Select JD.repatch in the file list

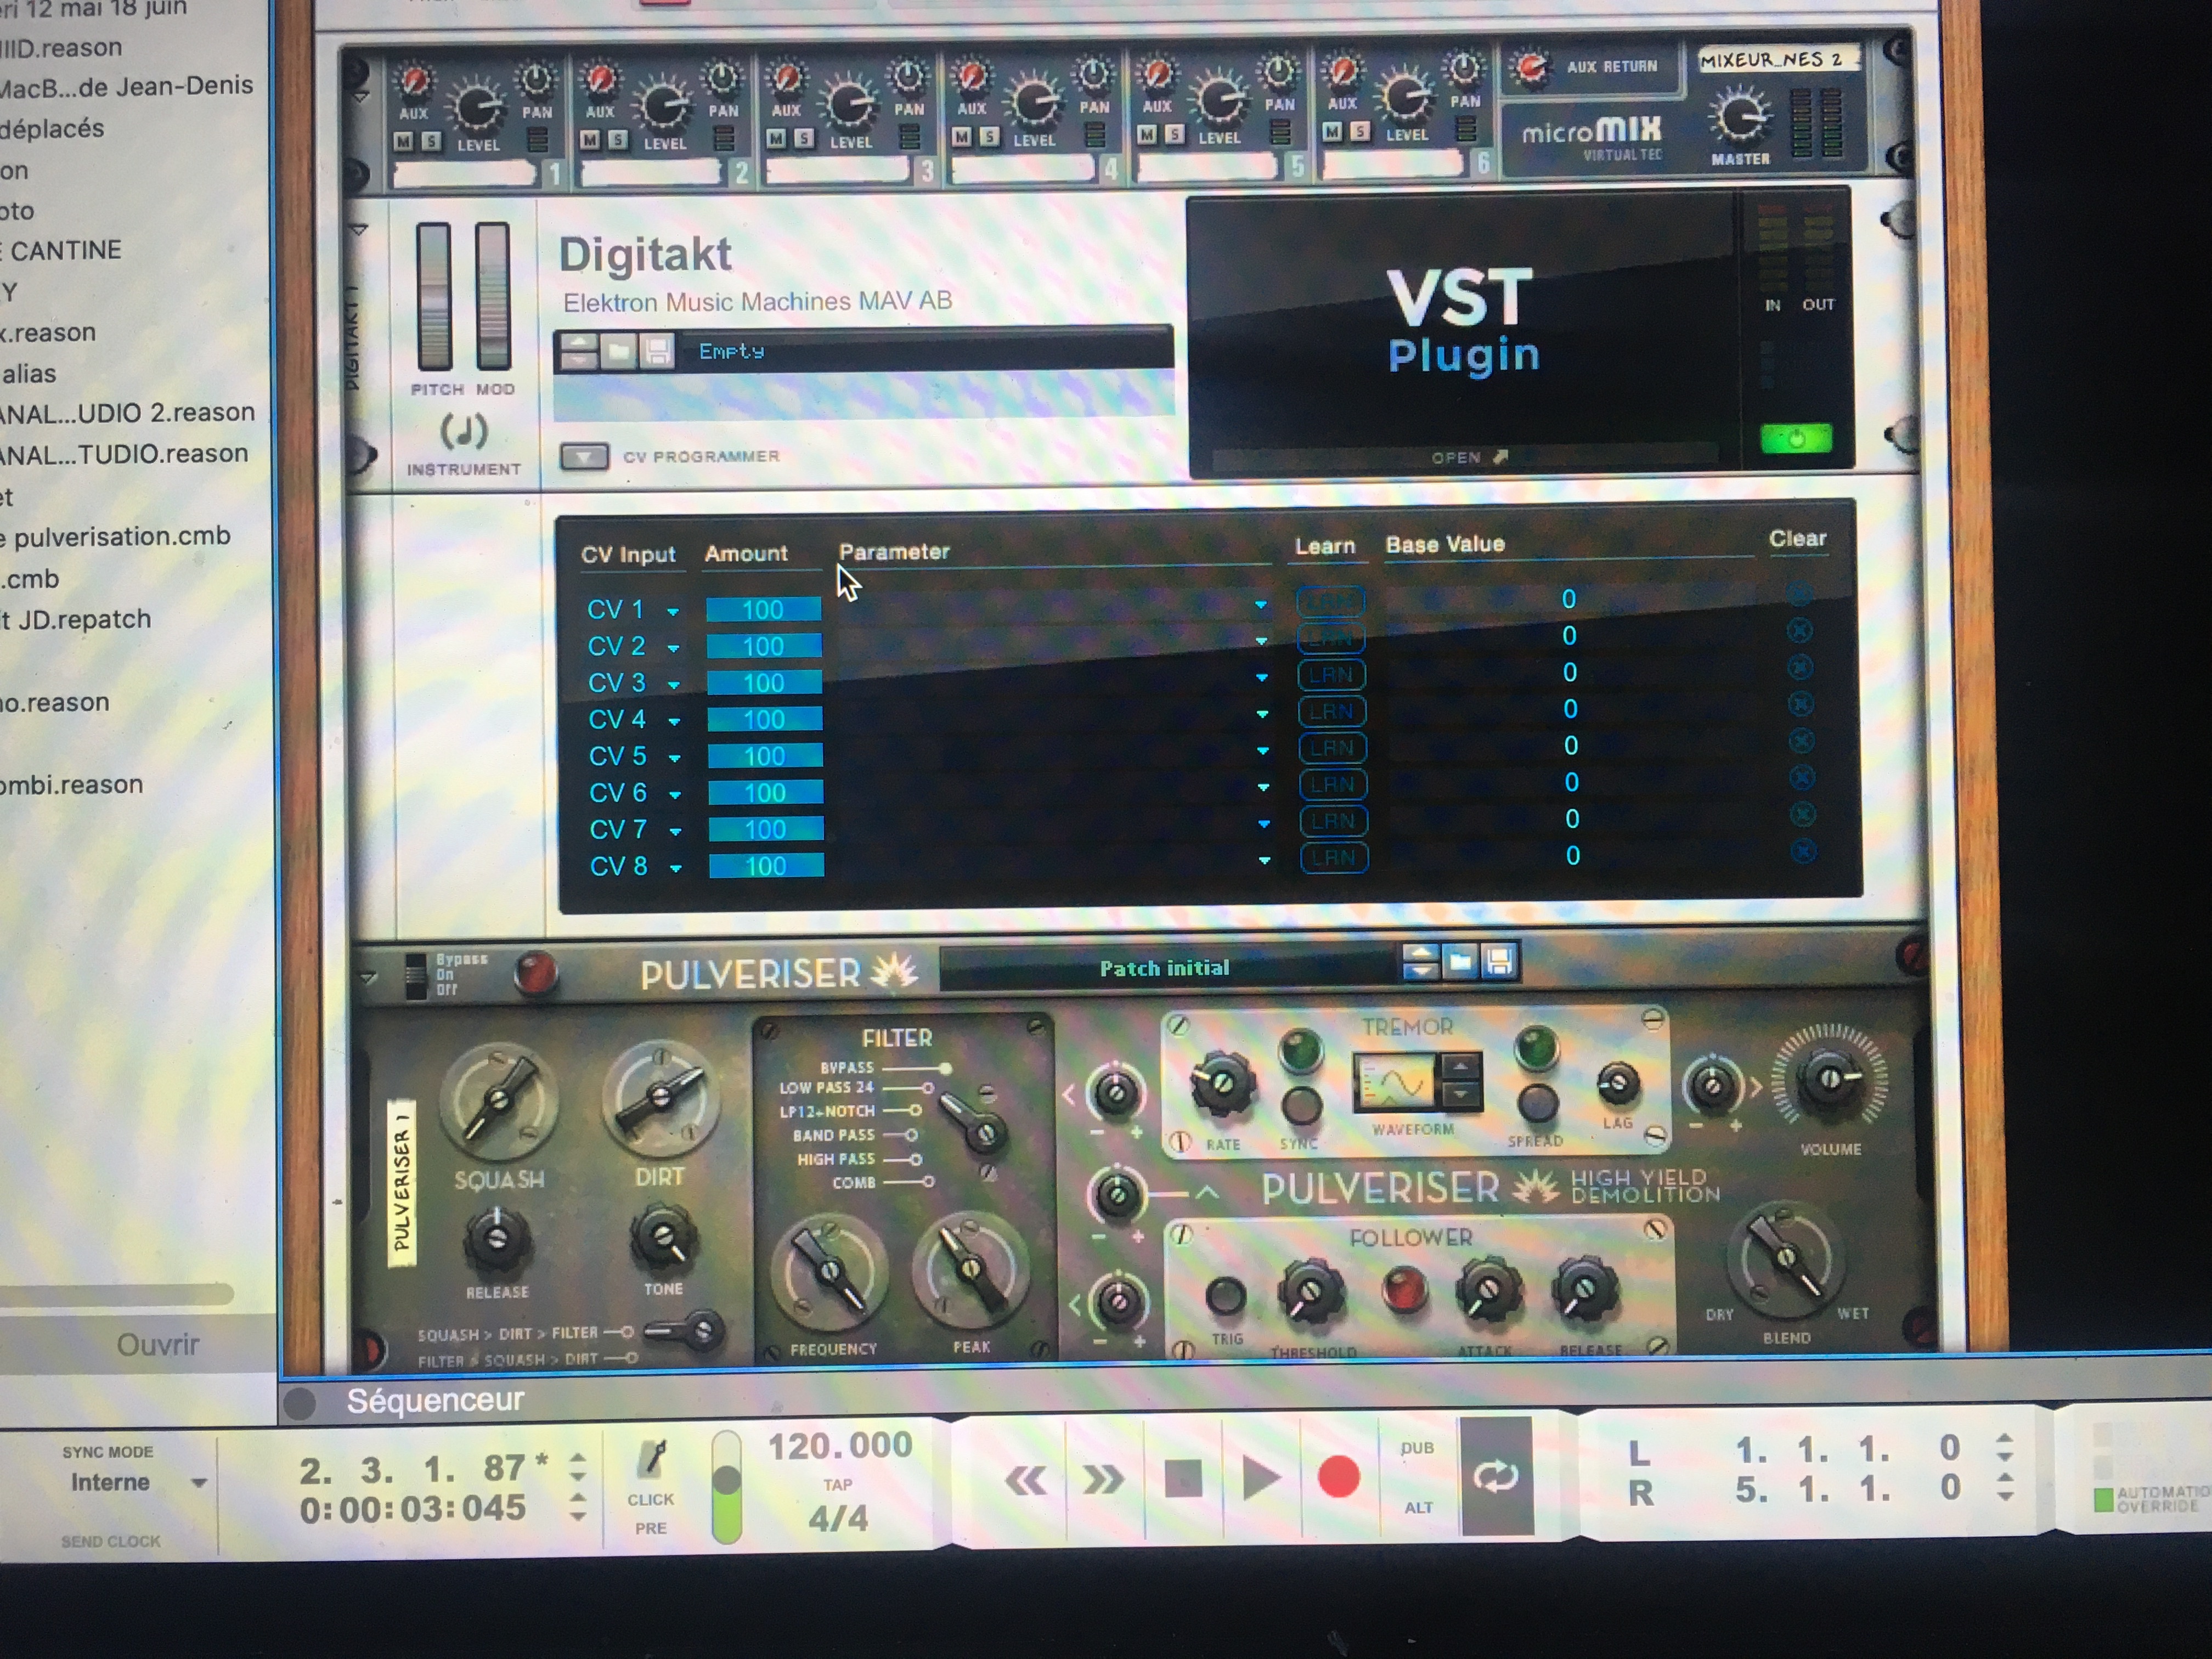77,620
